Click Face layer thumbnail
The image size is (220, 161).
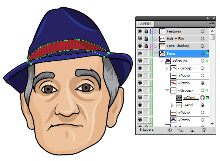tap(162, 54)
